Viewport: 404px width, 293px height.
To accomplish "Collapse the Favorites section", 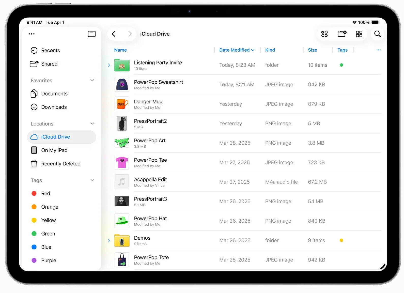I will pyautogui.click(x=92, y=80).
